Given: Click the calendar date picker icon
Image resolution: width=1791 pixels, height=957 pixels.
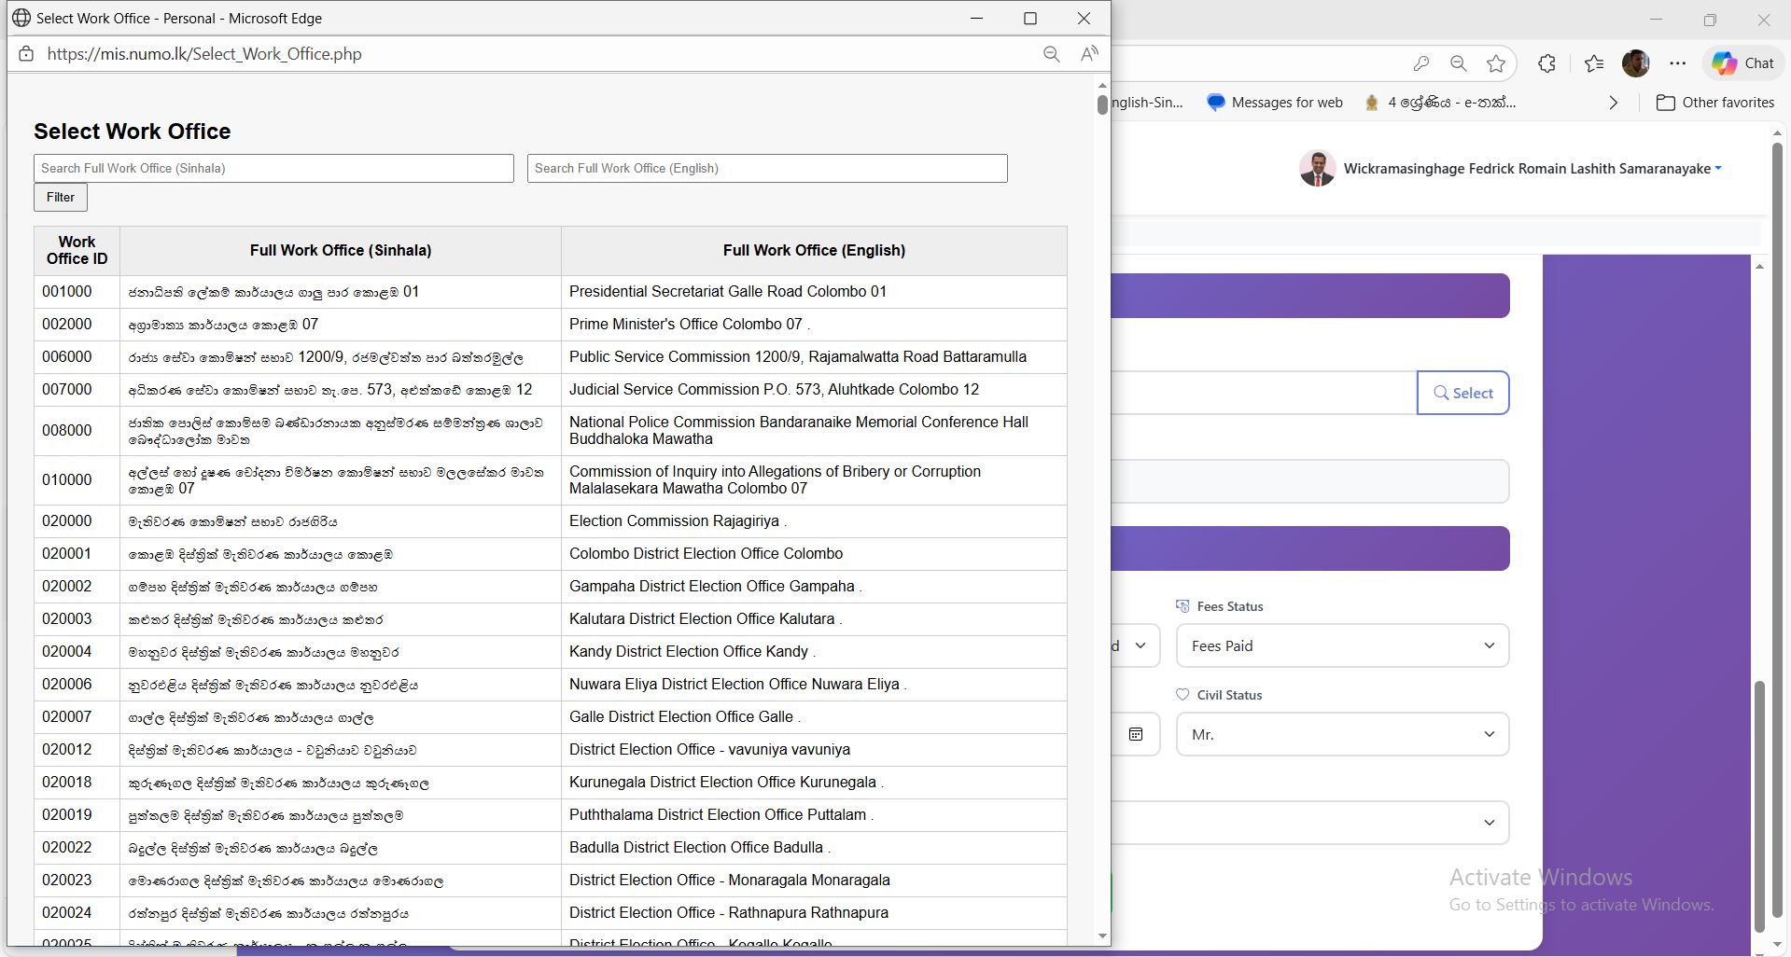Looking at the screenshot, I should coord(1136,734).
